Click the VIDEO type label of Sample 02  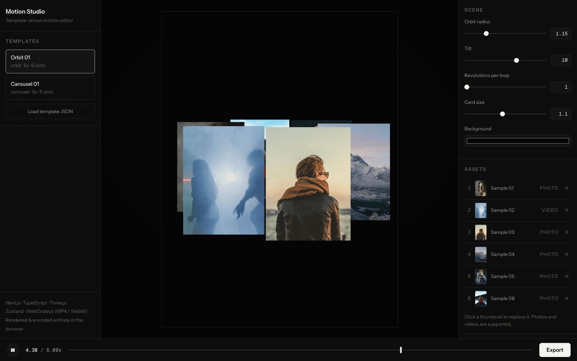coord(550,210)
